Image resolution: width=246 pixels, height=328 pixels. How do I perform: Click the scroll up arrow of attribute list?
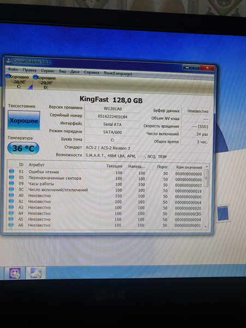pos(207,167)
